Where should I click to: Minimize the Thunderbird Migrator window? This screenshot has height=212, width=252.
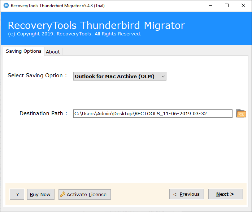click(210, 6)
